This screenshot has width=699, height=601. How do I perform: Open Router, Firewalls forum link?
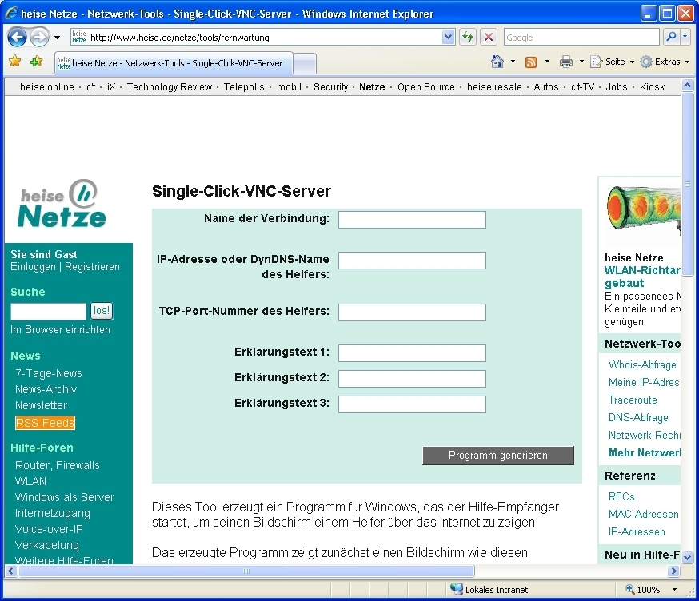coord(58,465)
